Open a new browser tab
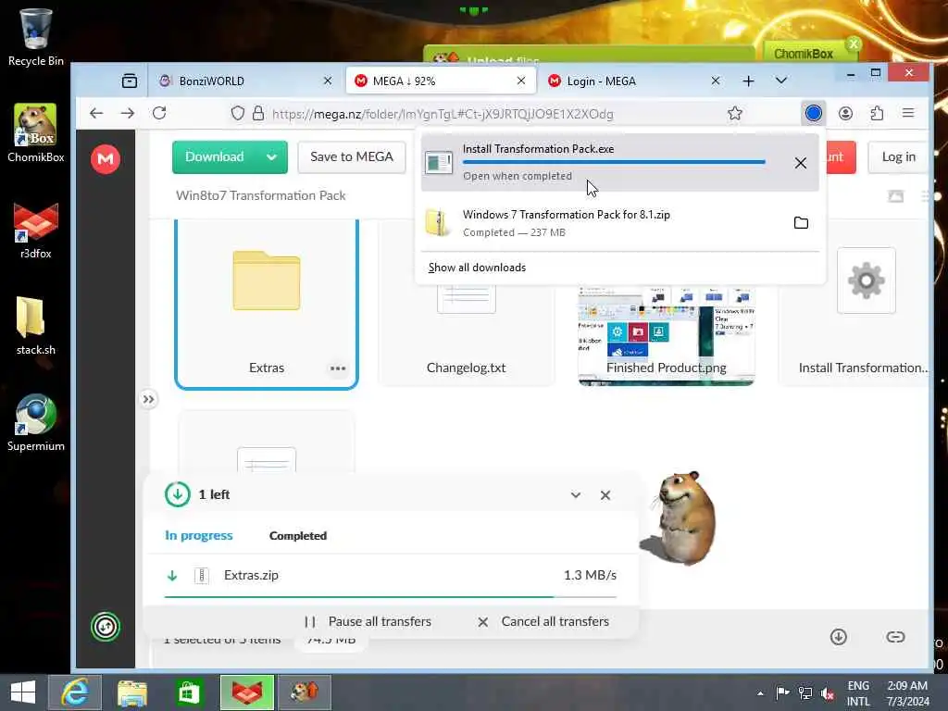The height and width of the screenshot is (711, 948). click(748, 81)
